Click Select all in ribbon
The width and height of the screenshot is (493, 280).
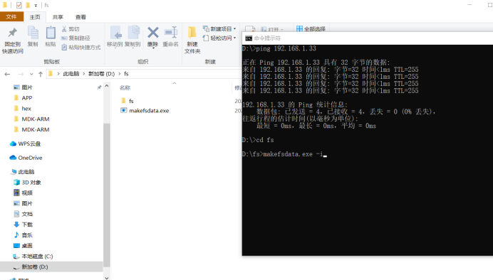(x=311, y=29)
